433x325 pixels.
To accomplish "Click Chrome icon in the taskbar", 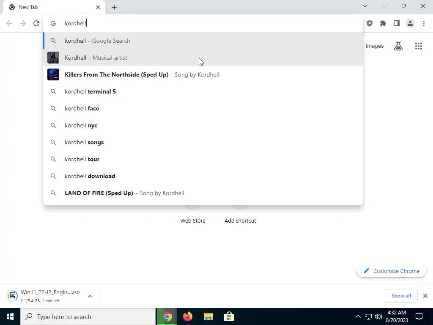I will (x=167, y=317).
